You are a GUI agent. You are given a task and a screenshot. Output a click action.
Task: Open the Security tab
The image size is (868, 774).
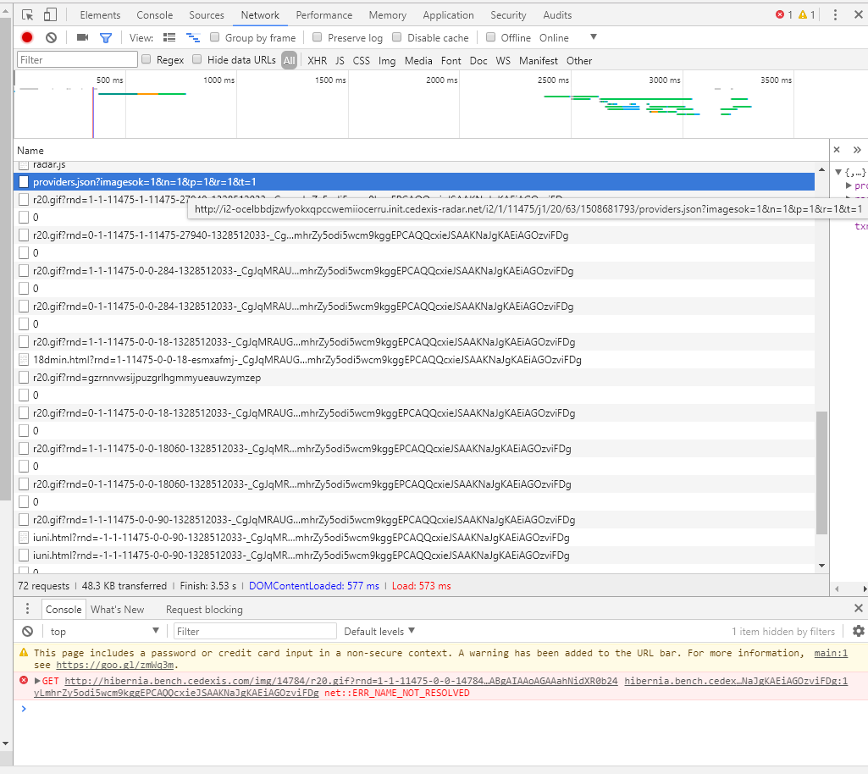[508, 15]
